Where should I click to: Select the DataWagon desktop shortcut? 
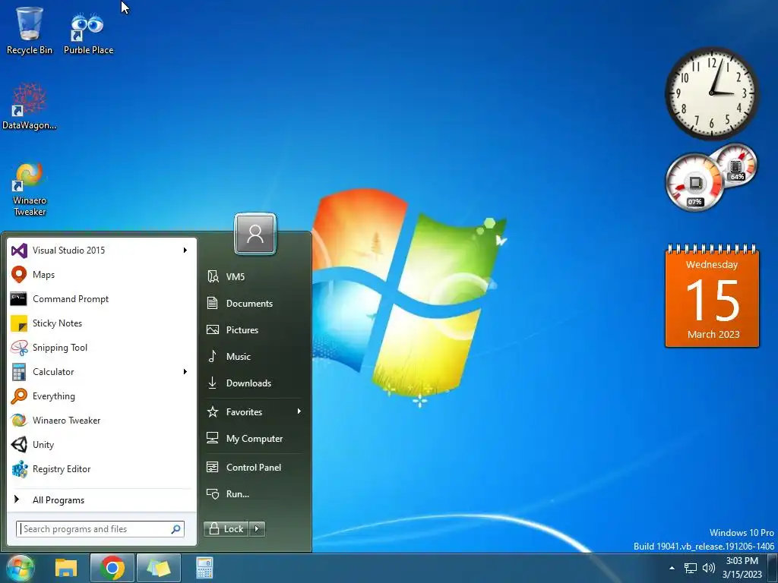(x=30, y=106)
